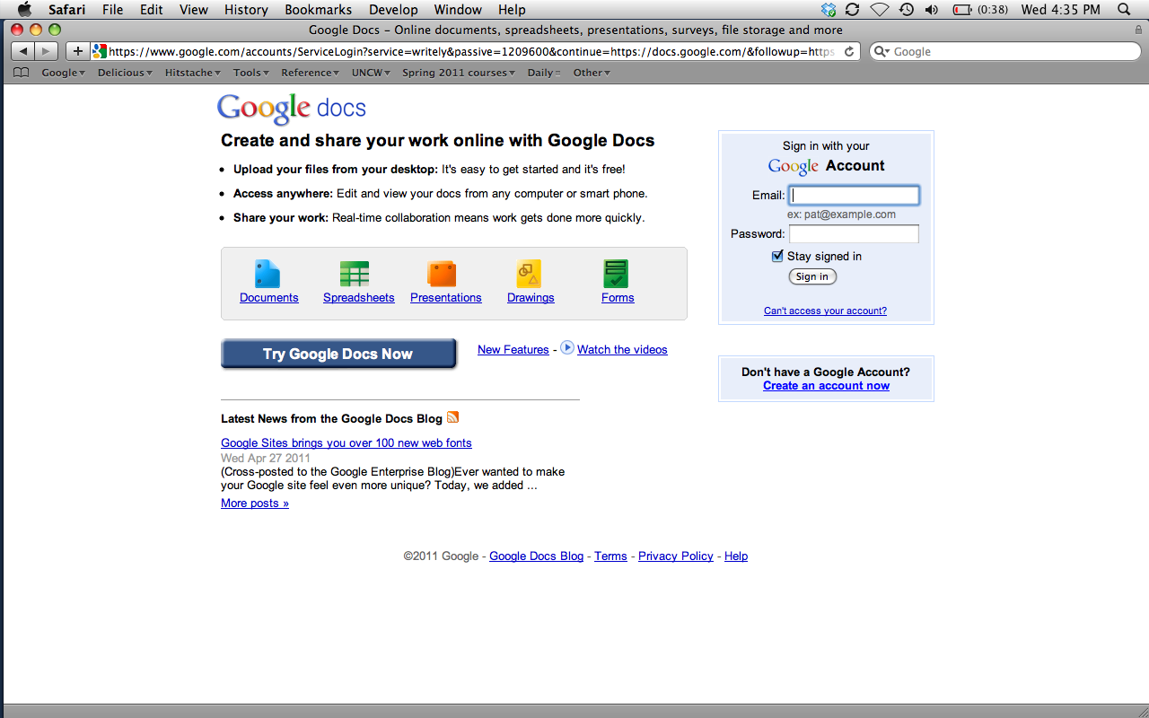Open the Edit menu
Screen dimensions: 1149x718
tap(151, 9)
